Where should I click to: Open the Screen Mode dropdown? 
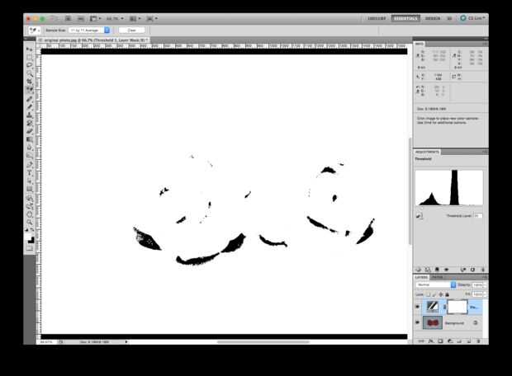(x=152, y=19)
